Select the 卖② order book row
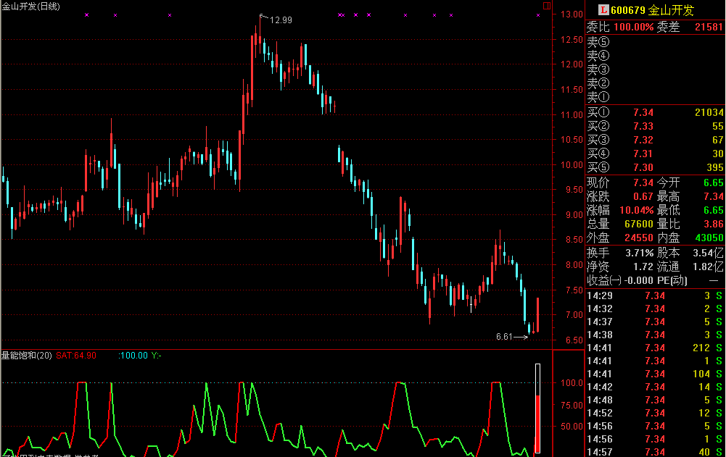 655,84
